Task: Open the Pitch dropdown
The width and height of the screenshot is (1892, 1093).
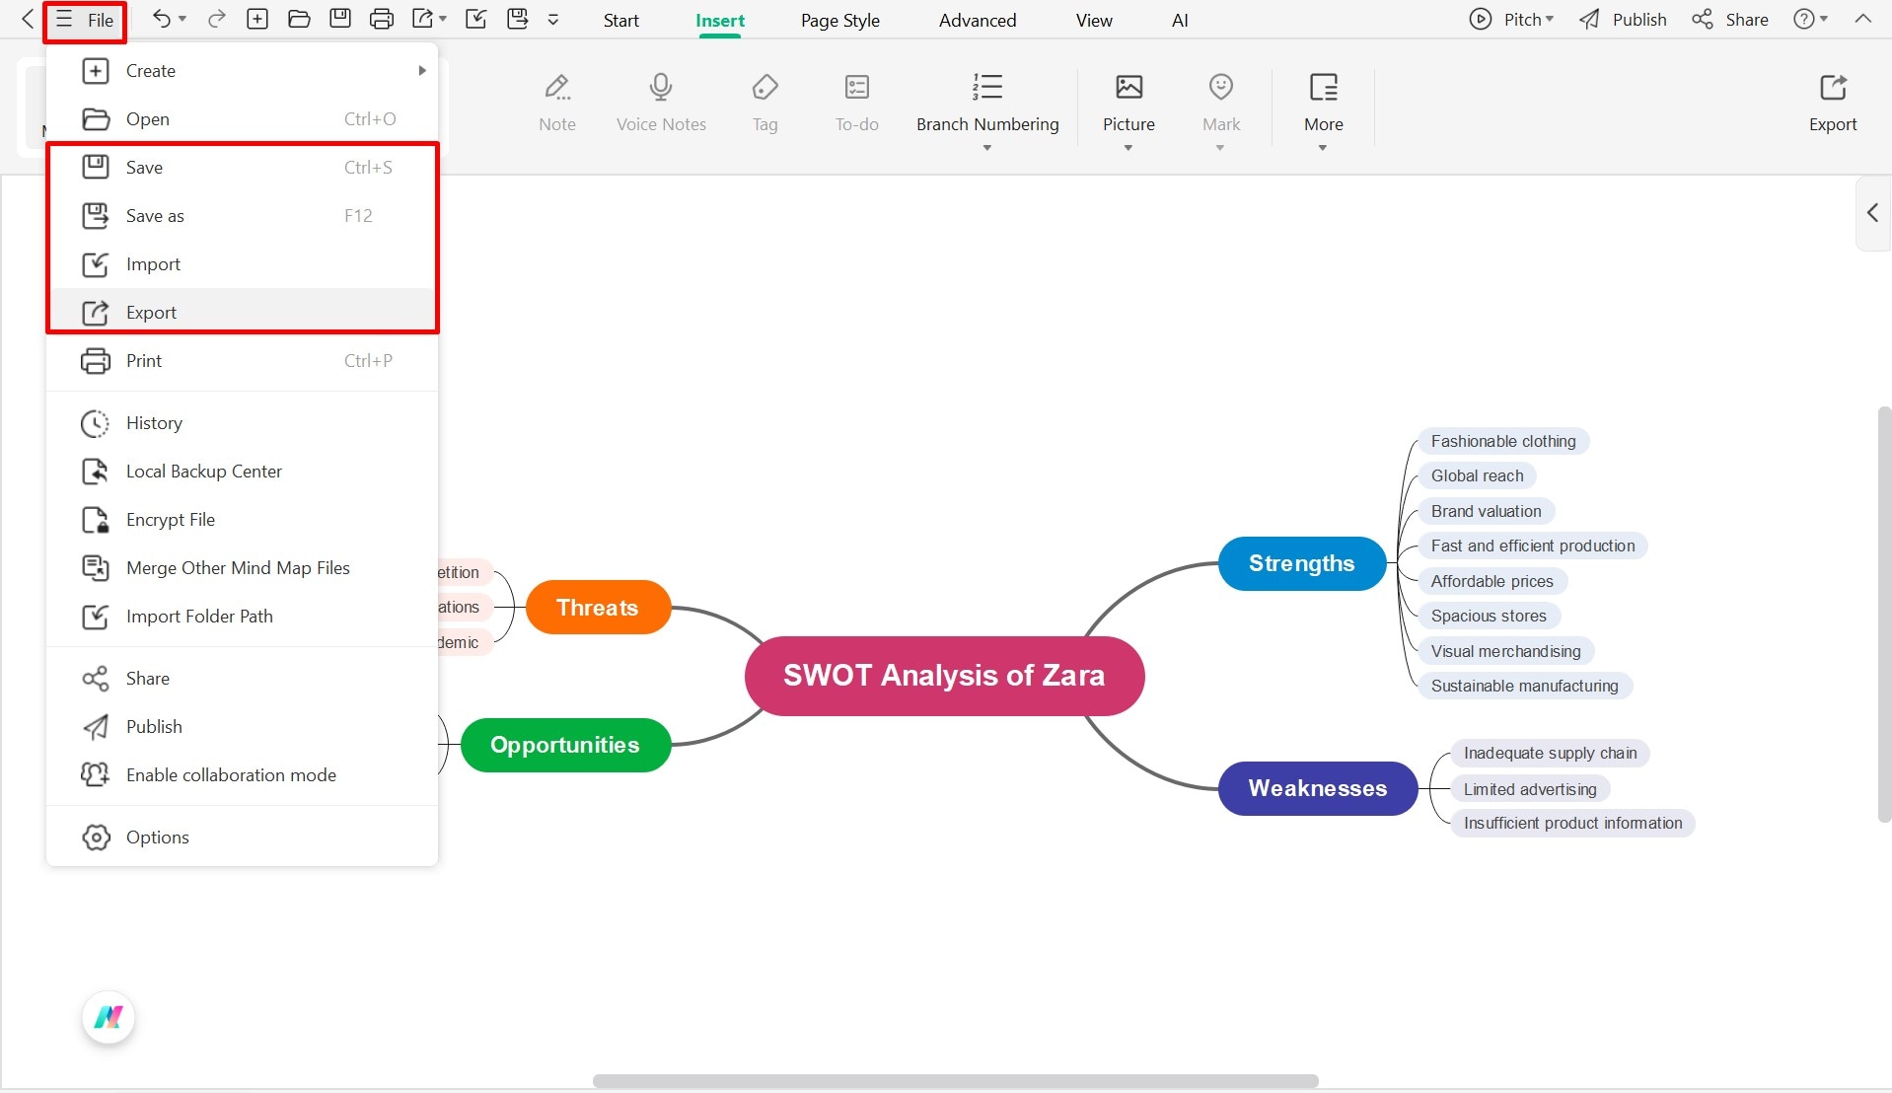Action: click(x=1550, y=19)
